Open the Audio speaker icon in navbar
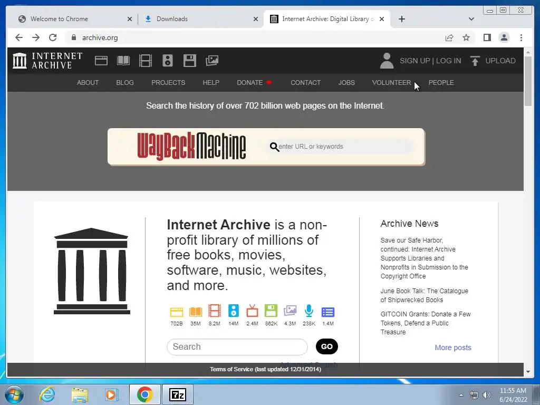Image resolution: width=540 pixels, height=405 pixels. [x=168, y=61]
